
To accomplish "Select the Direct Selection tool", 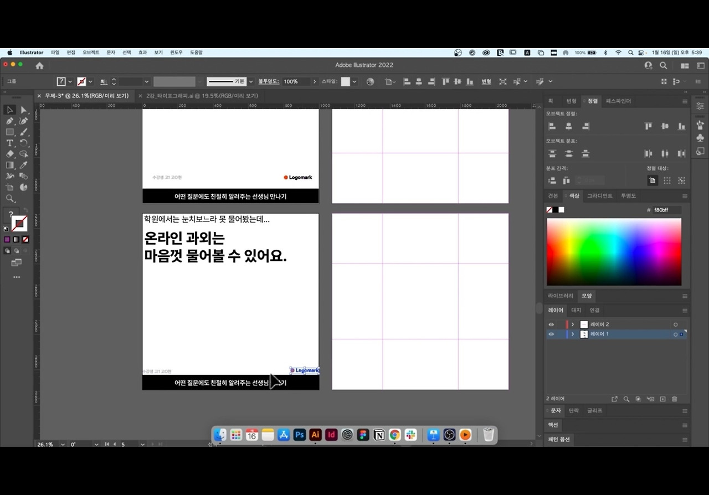I will (24, 110).
